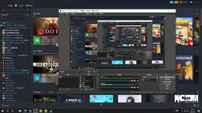202x113 pixels.
Task: Open source properties gear in Sources panel
Action: (86, 89)
